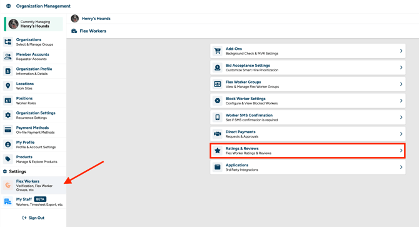Go to My Profile menu item

coord(33,144)
